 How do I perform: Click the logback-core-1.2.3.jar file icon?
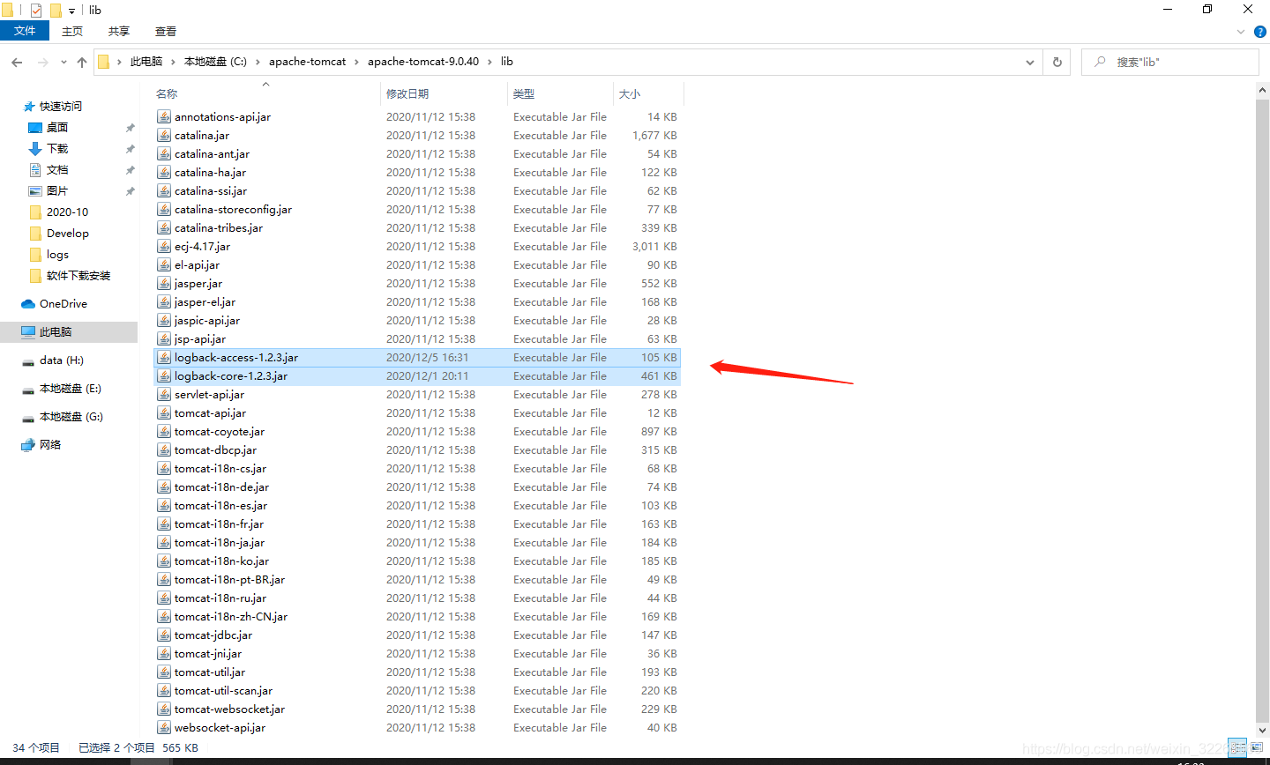point(164,375)
